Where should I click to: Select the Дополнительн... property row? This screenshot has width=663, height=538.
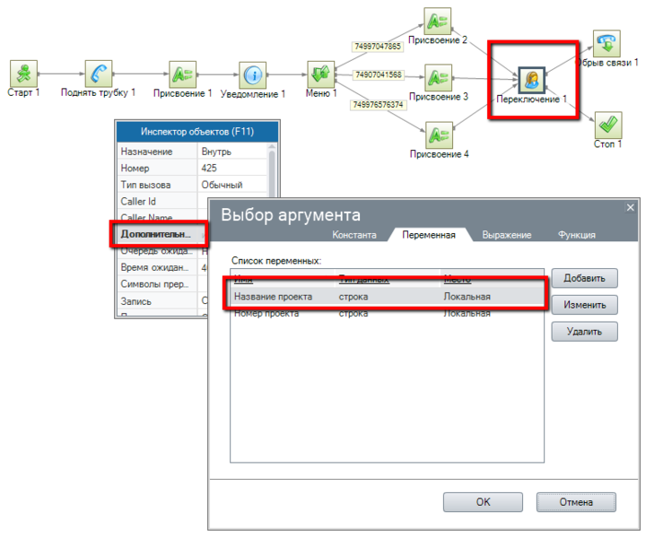162,234
